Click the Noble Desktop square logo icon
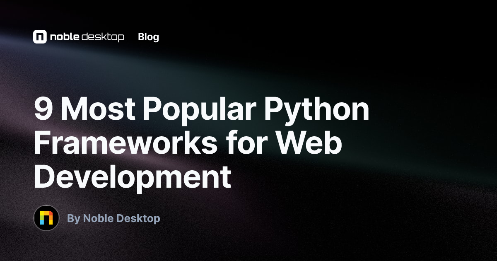 (40, 37)
